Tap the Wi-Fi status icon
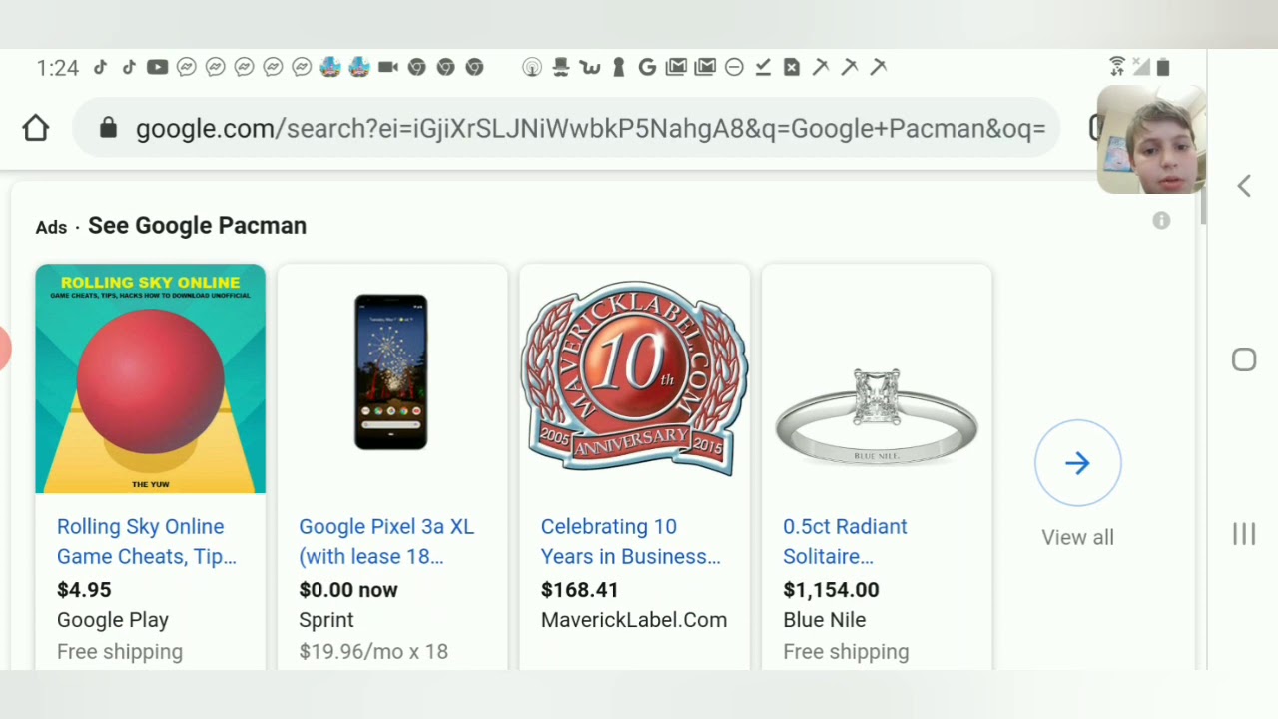This screenshot has height=719, width=1278. click(1117, 67)
